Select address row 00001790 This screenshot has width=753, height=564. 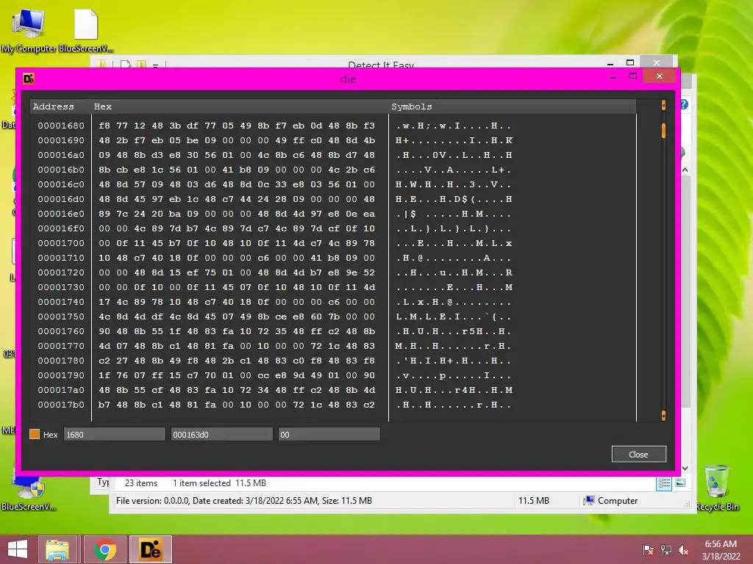[61, 375]
